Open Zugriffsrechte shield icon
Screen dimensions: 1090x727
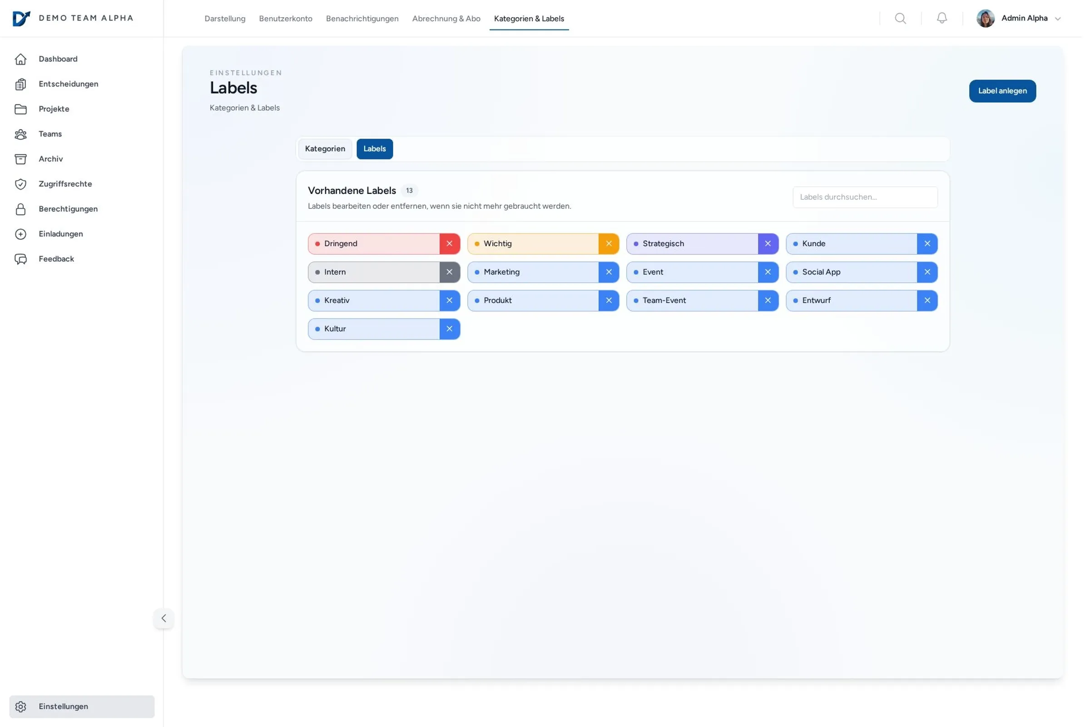pyautogui.click(x=20, y=184)
